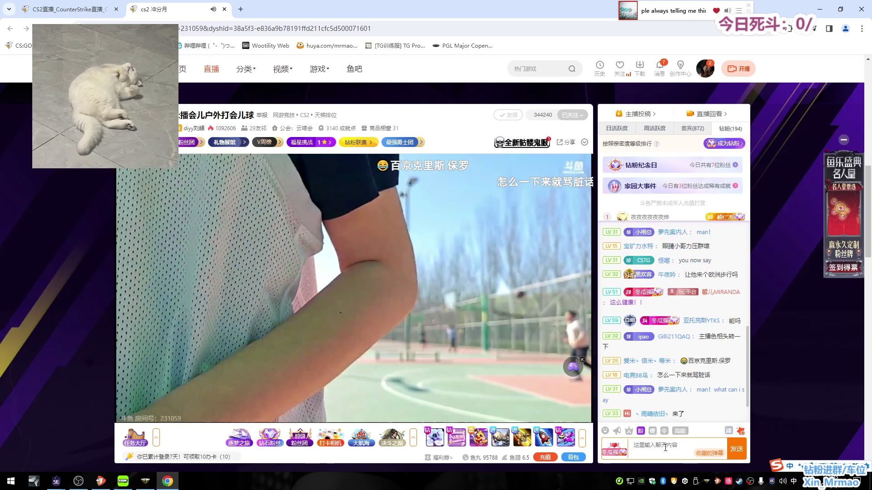The height and width of the screenshot is (490, 872).
Task: Select the rocket gift in gift bar
Action: (544, 437)
